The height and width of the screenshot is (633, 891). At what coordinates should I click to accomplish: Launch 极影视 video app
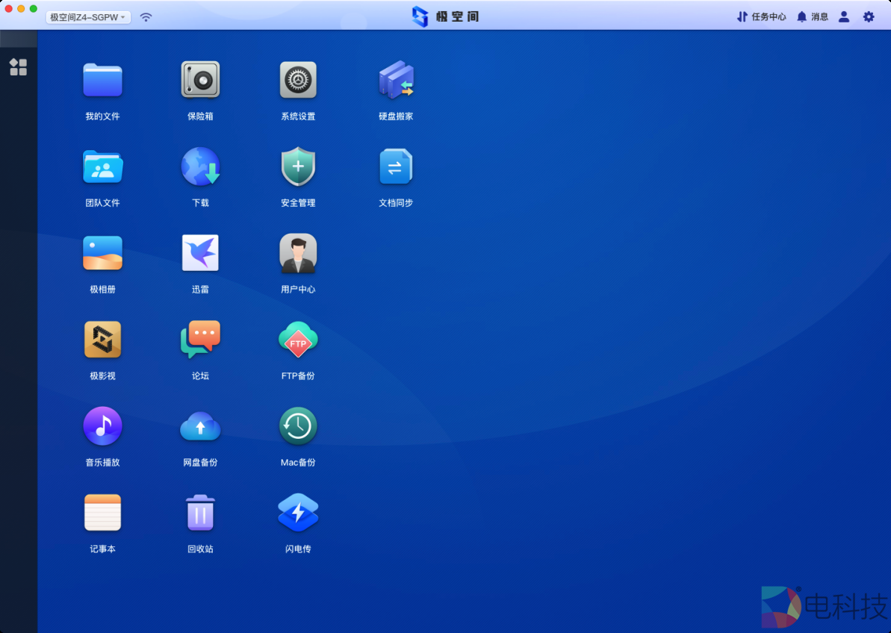click(102, 340)
